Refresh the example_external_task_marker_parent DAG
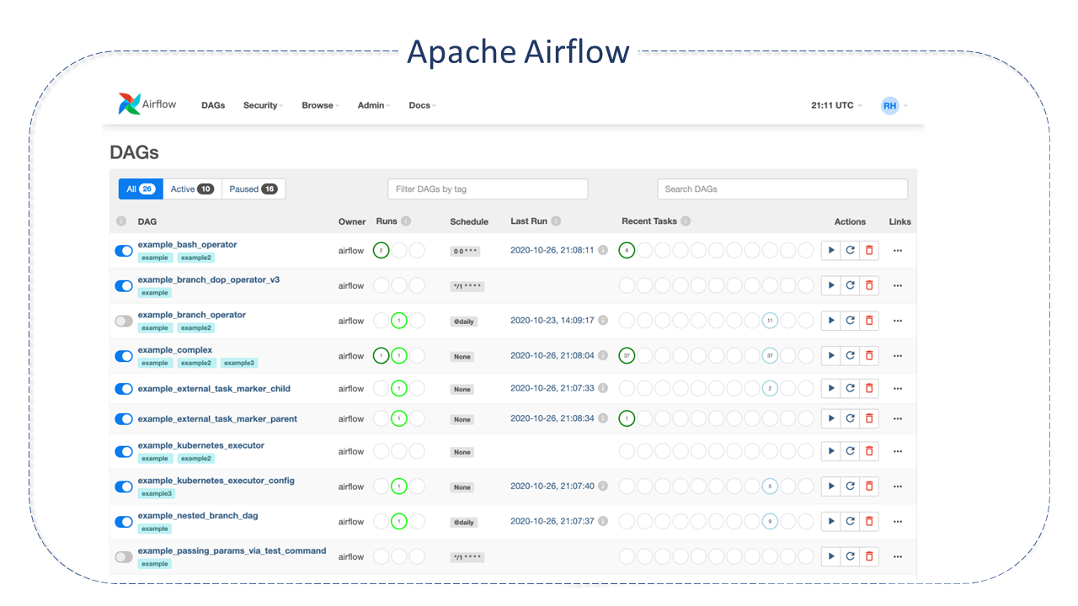The image size is (1078, 606). click(x=851, y=418)
